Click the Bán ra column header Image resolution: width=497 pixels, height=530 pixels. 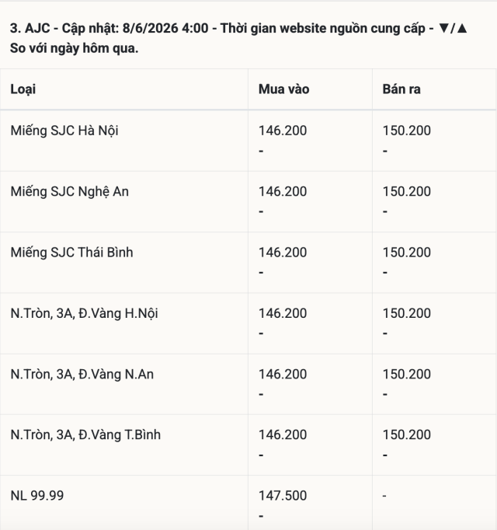(401, 89)
